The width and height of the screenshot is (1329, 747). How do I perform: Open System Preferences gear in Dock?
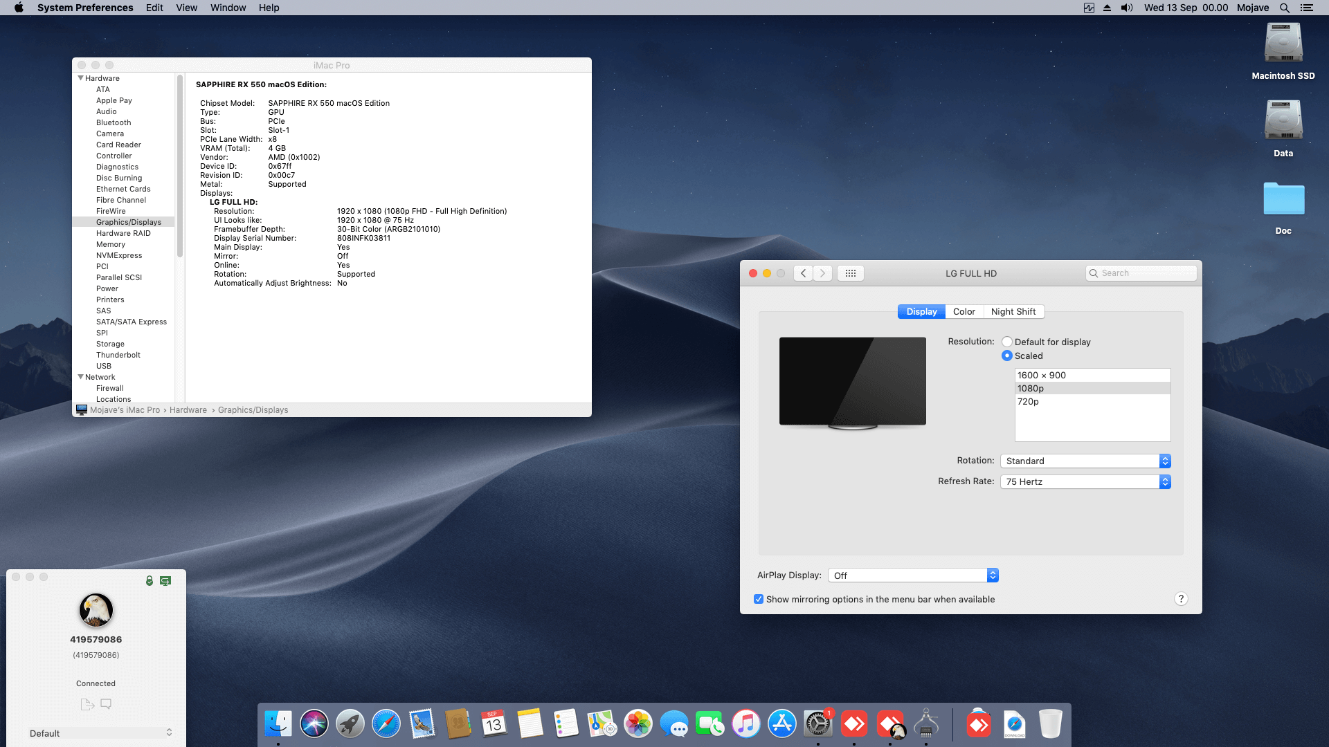click(x=818, y=724)
